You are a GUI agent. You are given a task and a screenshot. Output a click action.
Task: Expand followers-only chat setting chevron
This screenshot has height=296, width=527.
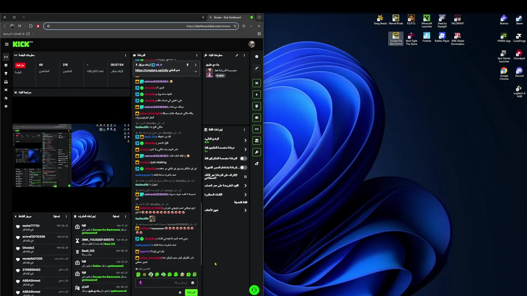click(245, 150)
